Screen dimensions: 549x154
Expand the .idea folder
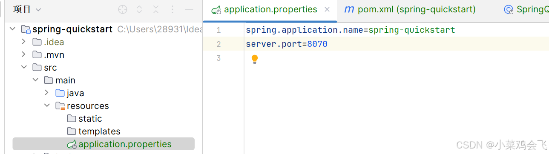(x=24, y=42)
